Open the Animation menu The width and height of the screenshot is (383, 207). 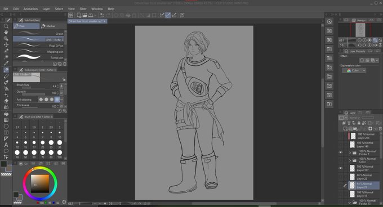pyautogui.click(x=30, y=9)
